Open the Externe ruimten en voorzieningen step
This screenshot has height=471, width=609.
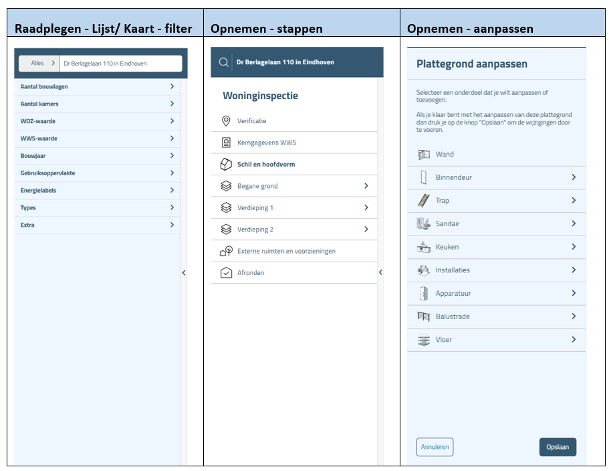coord(286,252)
